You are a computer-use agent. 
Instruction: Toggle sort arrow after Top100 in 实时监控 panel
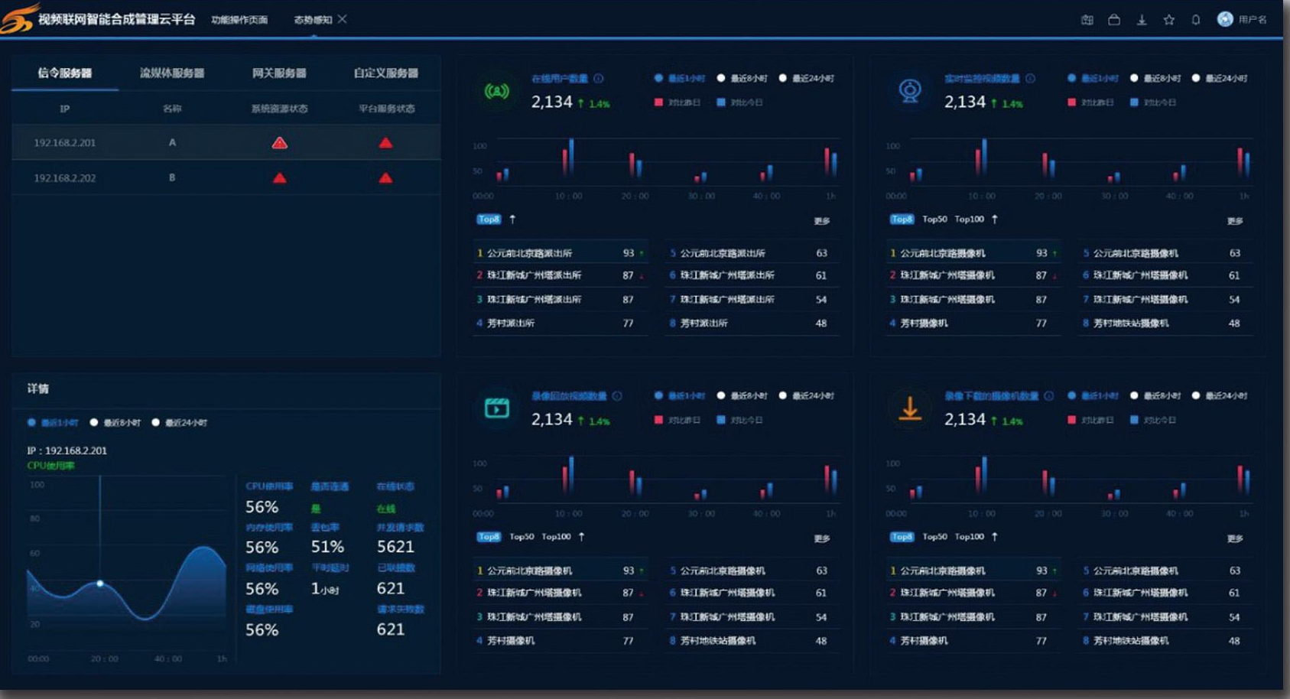coord(995,219)
